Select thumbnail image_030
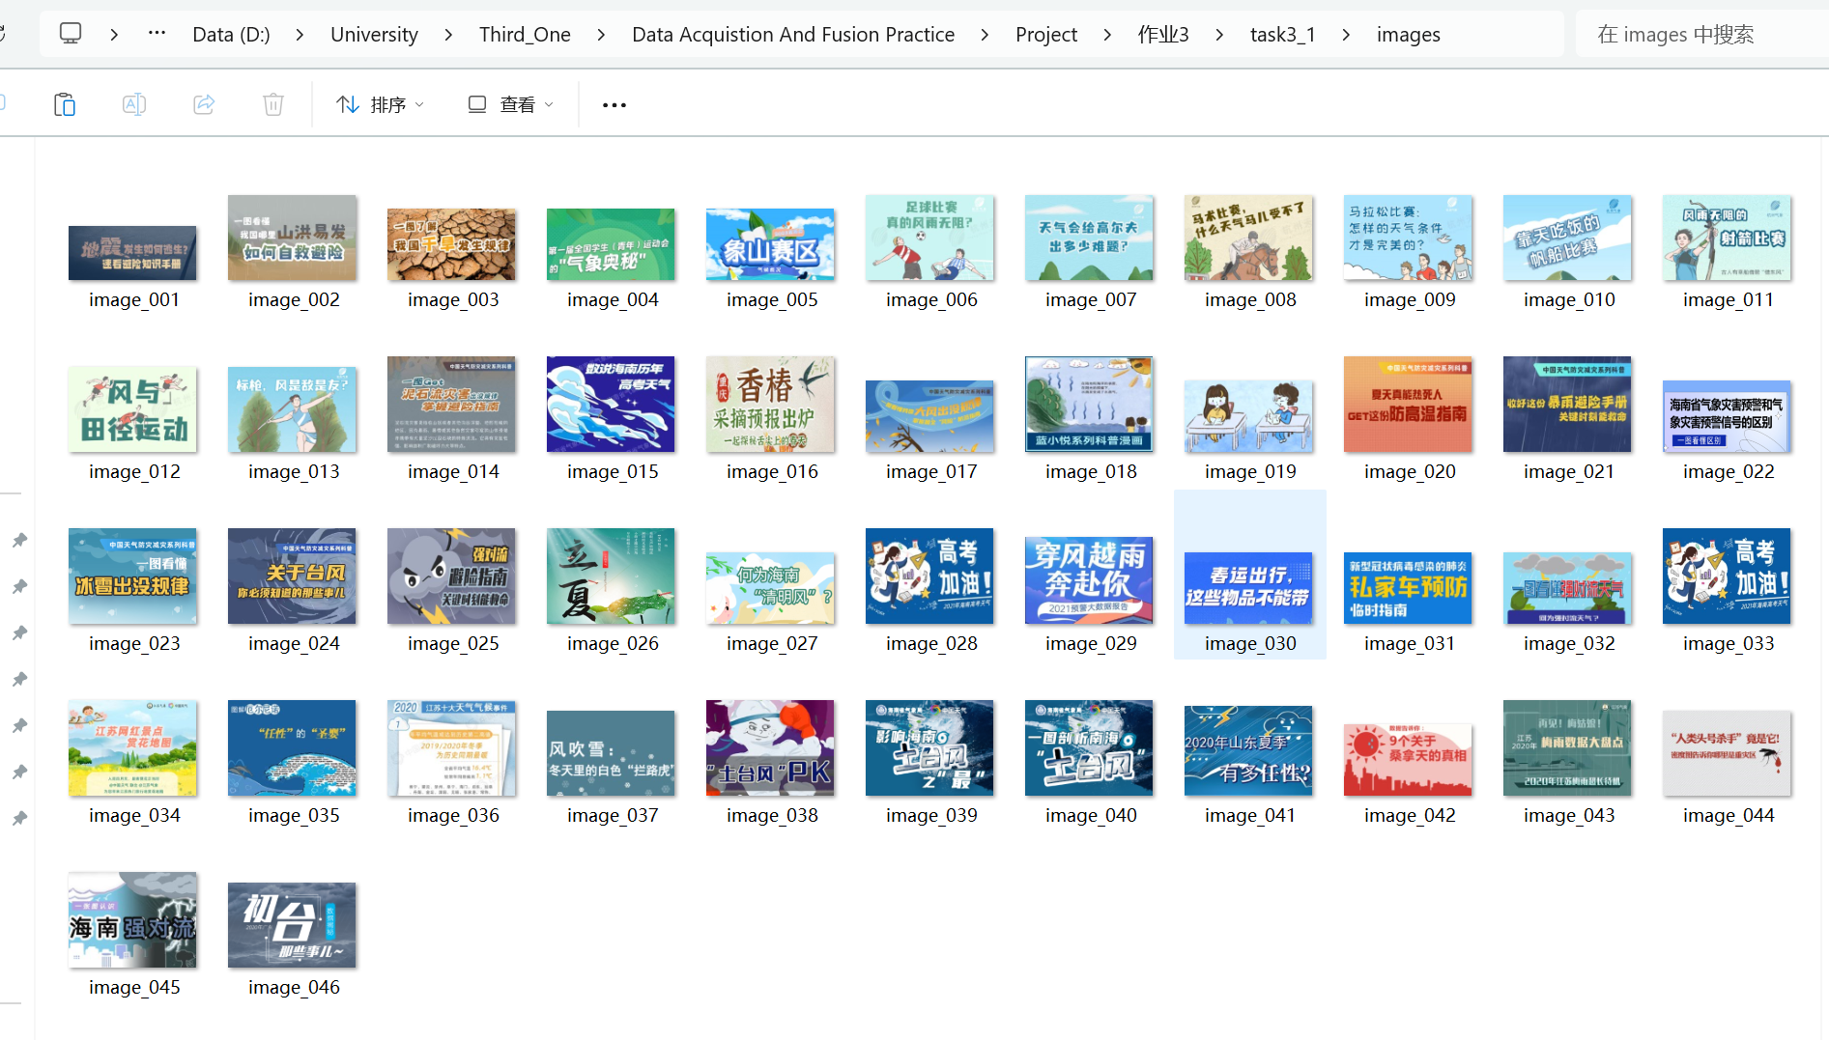This screenshot has width=1829, height=1040. pyautogui.click(x=1248, y=588)
